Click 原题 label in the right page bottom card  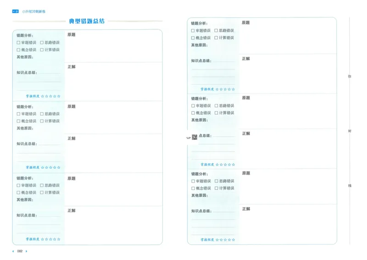tap(246, 173)
